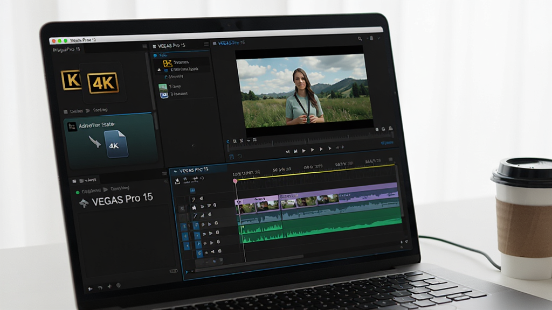
Task: Click the green status dot above VEGAS logo
Action: click(x=78, y=192)
